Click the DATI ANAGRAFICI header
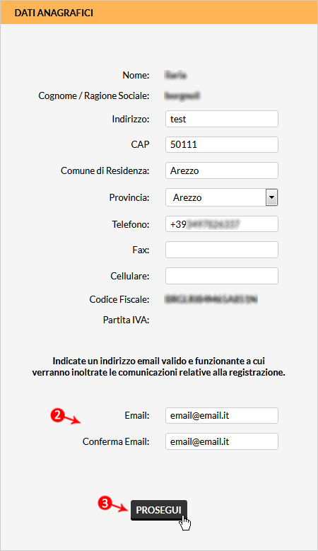The height and width of the screenshot is (551, 318). pyautogui.click(x=54, y=13)
